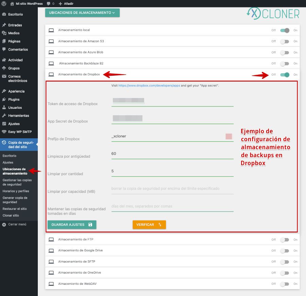Image resolution: width=306 pixels, height=296 pixels.
Task: Click the Copia de seguridad clock icon
Action: (x=4, y=142)
